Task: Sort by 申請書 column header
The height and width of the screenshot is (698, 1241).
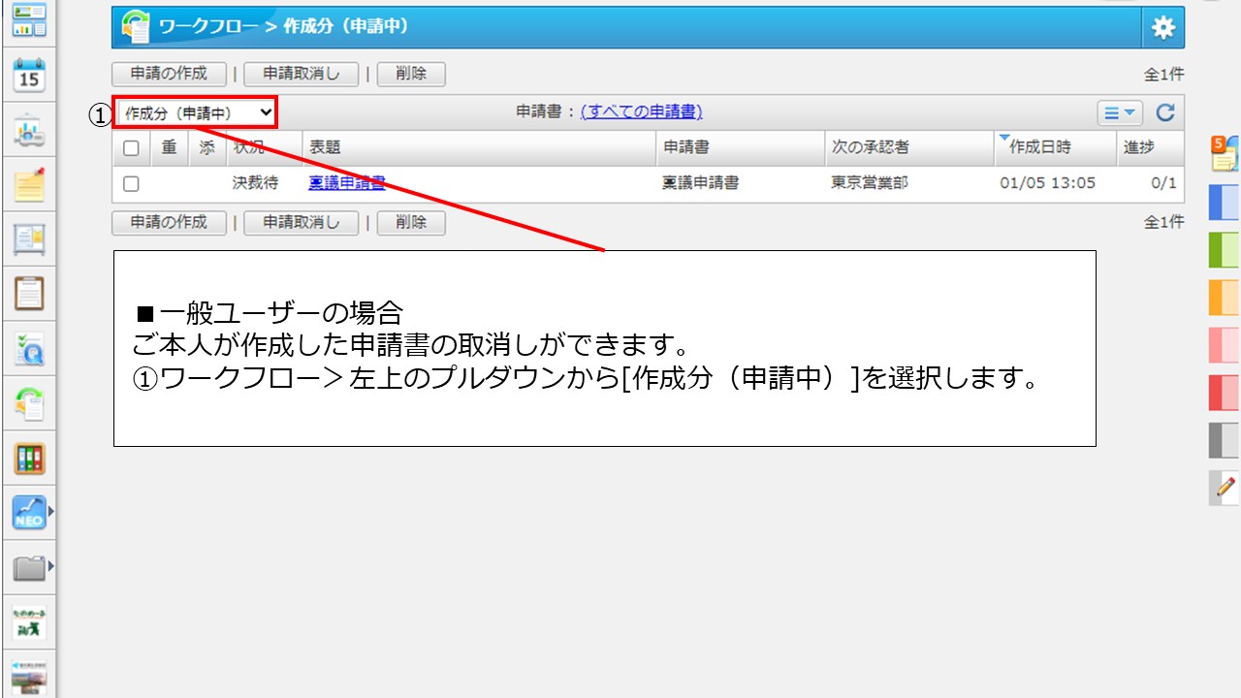Action: (x=685, y=147)
